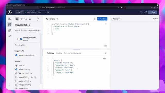Click the Log in button
Screen dimensions: 165x93
[x=153, y=12]
